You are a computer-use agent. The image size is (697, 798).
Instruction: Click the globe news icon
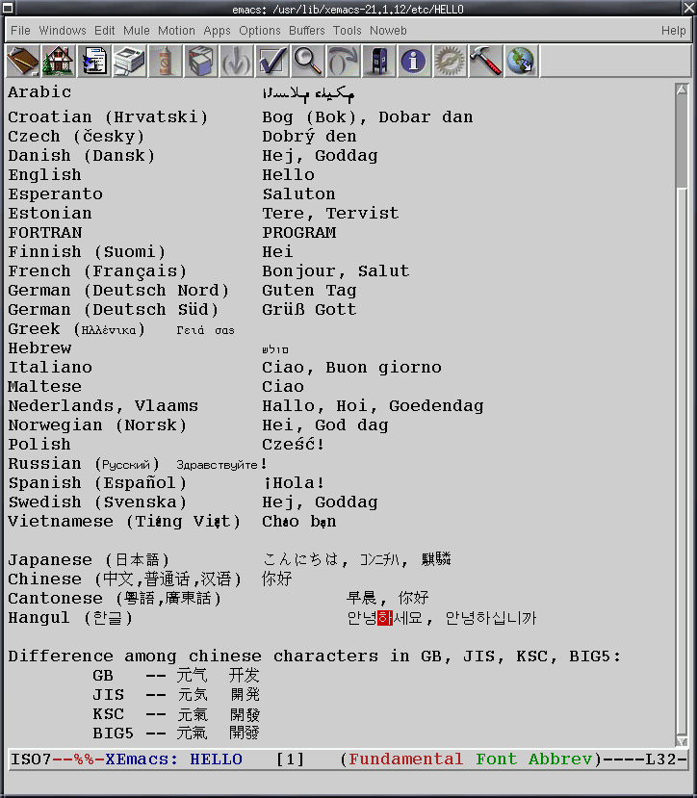pos(522,61)
